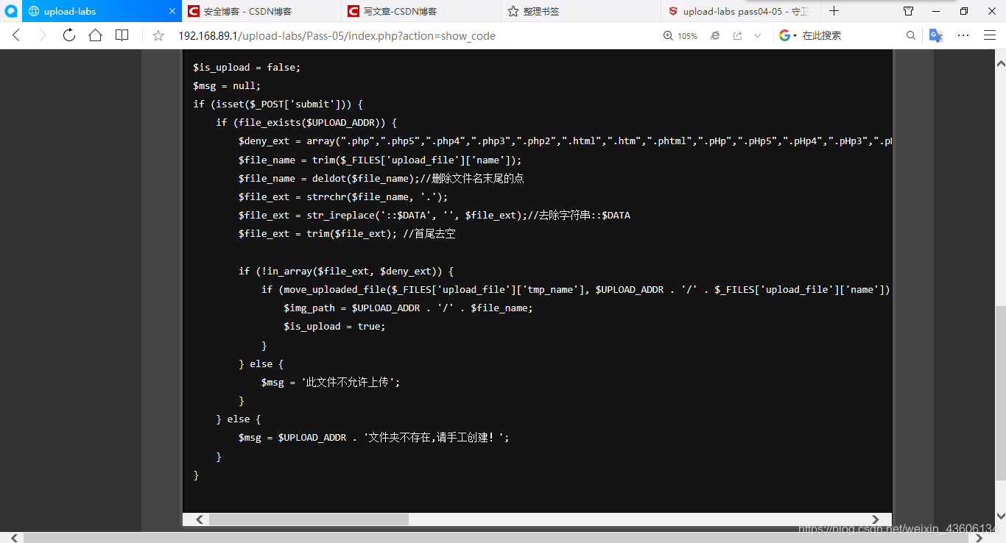Click the 文件夹不存在,请手工创建 message line
The image size is (1006, 543).
[374, 437]
